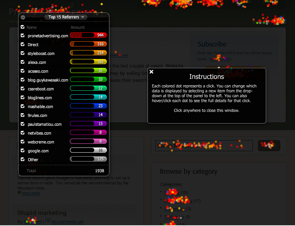Uncheck the google.com checkbox
Viewport: 295px width, 226px height.
point(23,150)
